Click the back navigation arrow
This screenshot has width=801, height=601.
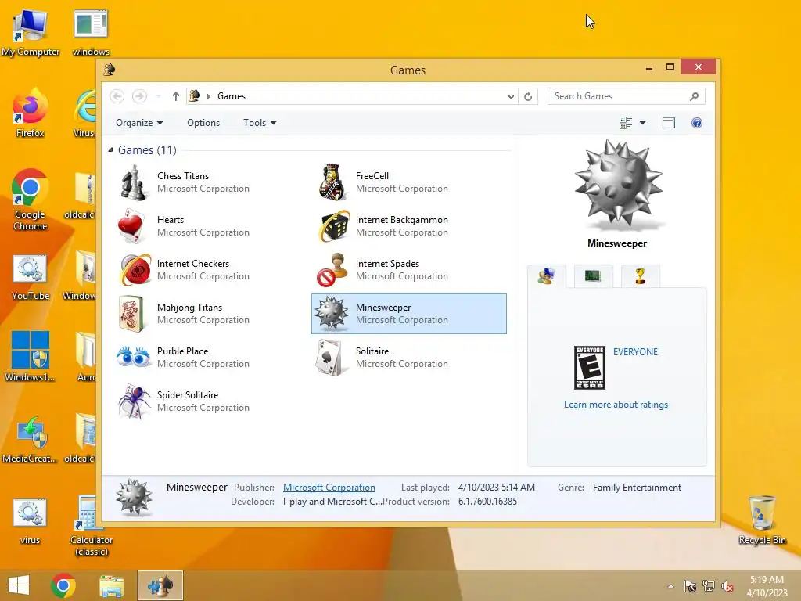(117, 96)
